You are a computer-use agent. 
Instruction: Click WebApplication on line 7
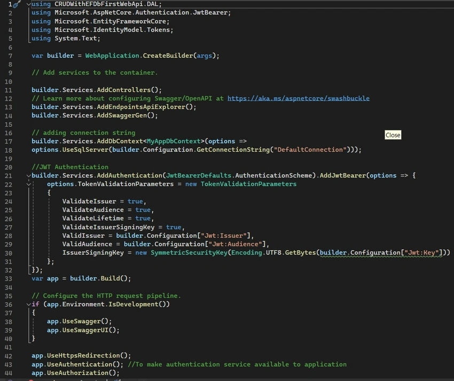click(112, 56)
